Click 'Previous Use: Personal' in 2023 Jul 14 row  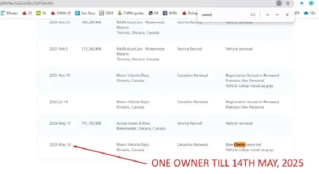[245, 107]
